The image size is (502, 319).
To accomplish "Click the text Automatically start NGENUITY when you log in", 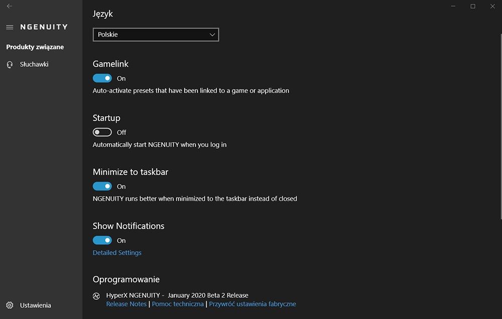I will click(x=160, y=145).
